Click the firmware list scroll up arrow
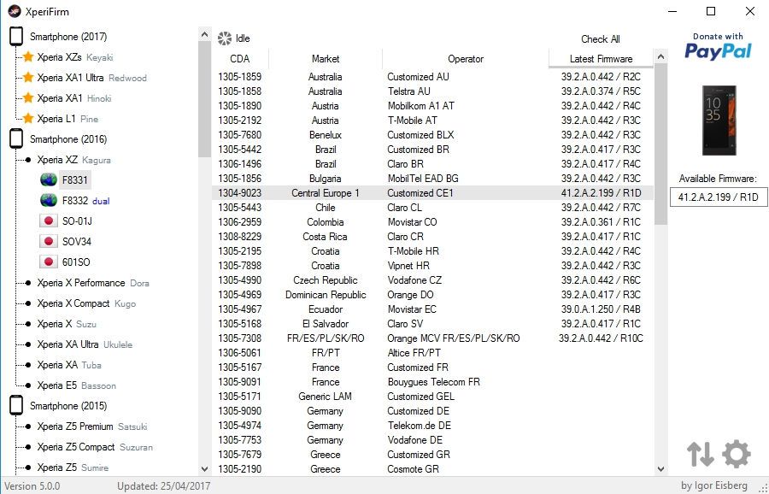Viewport: 769px width, 494px height. pos(660,56)
